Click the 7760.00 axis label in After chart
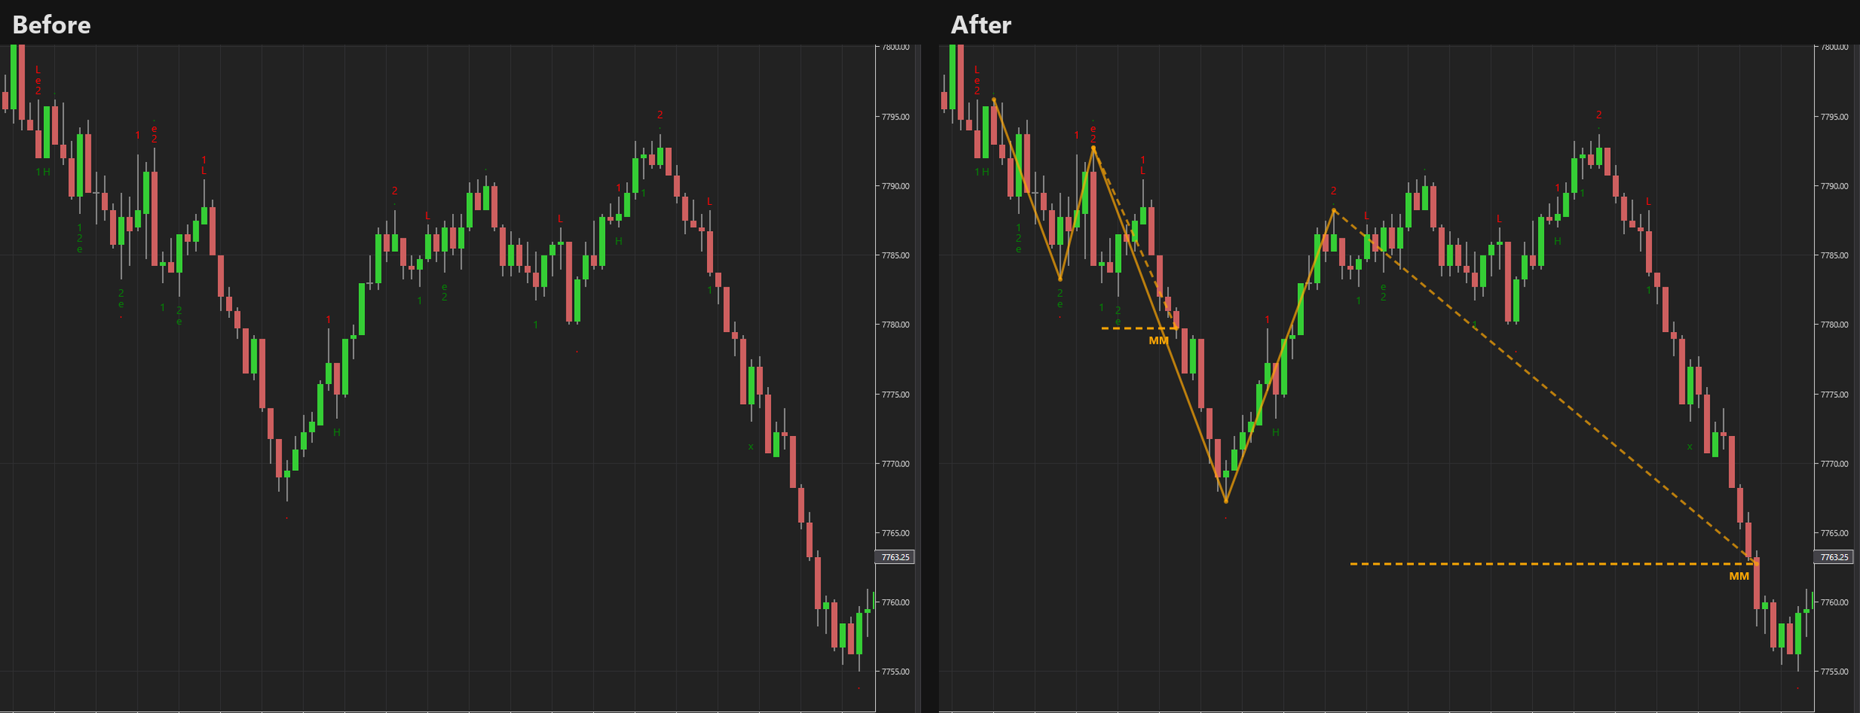The width and height of the screenshot is (1860, 713). click(x=1834, y=602)
